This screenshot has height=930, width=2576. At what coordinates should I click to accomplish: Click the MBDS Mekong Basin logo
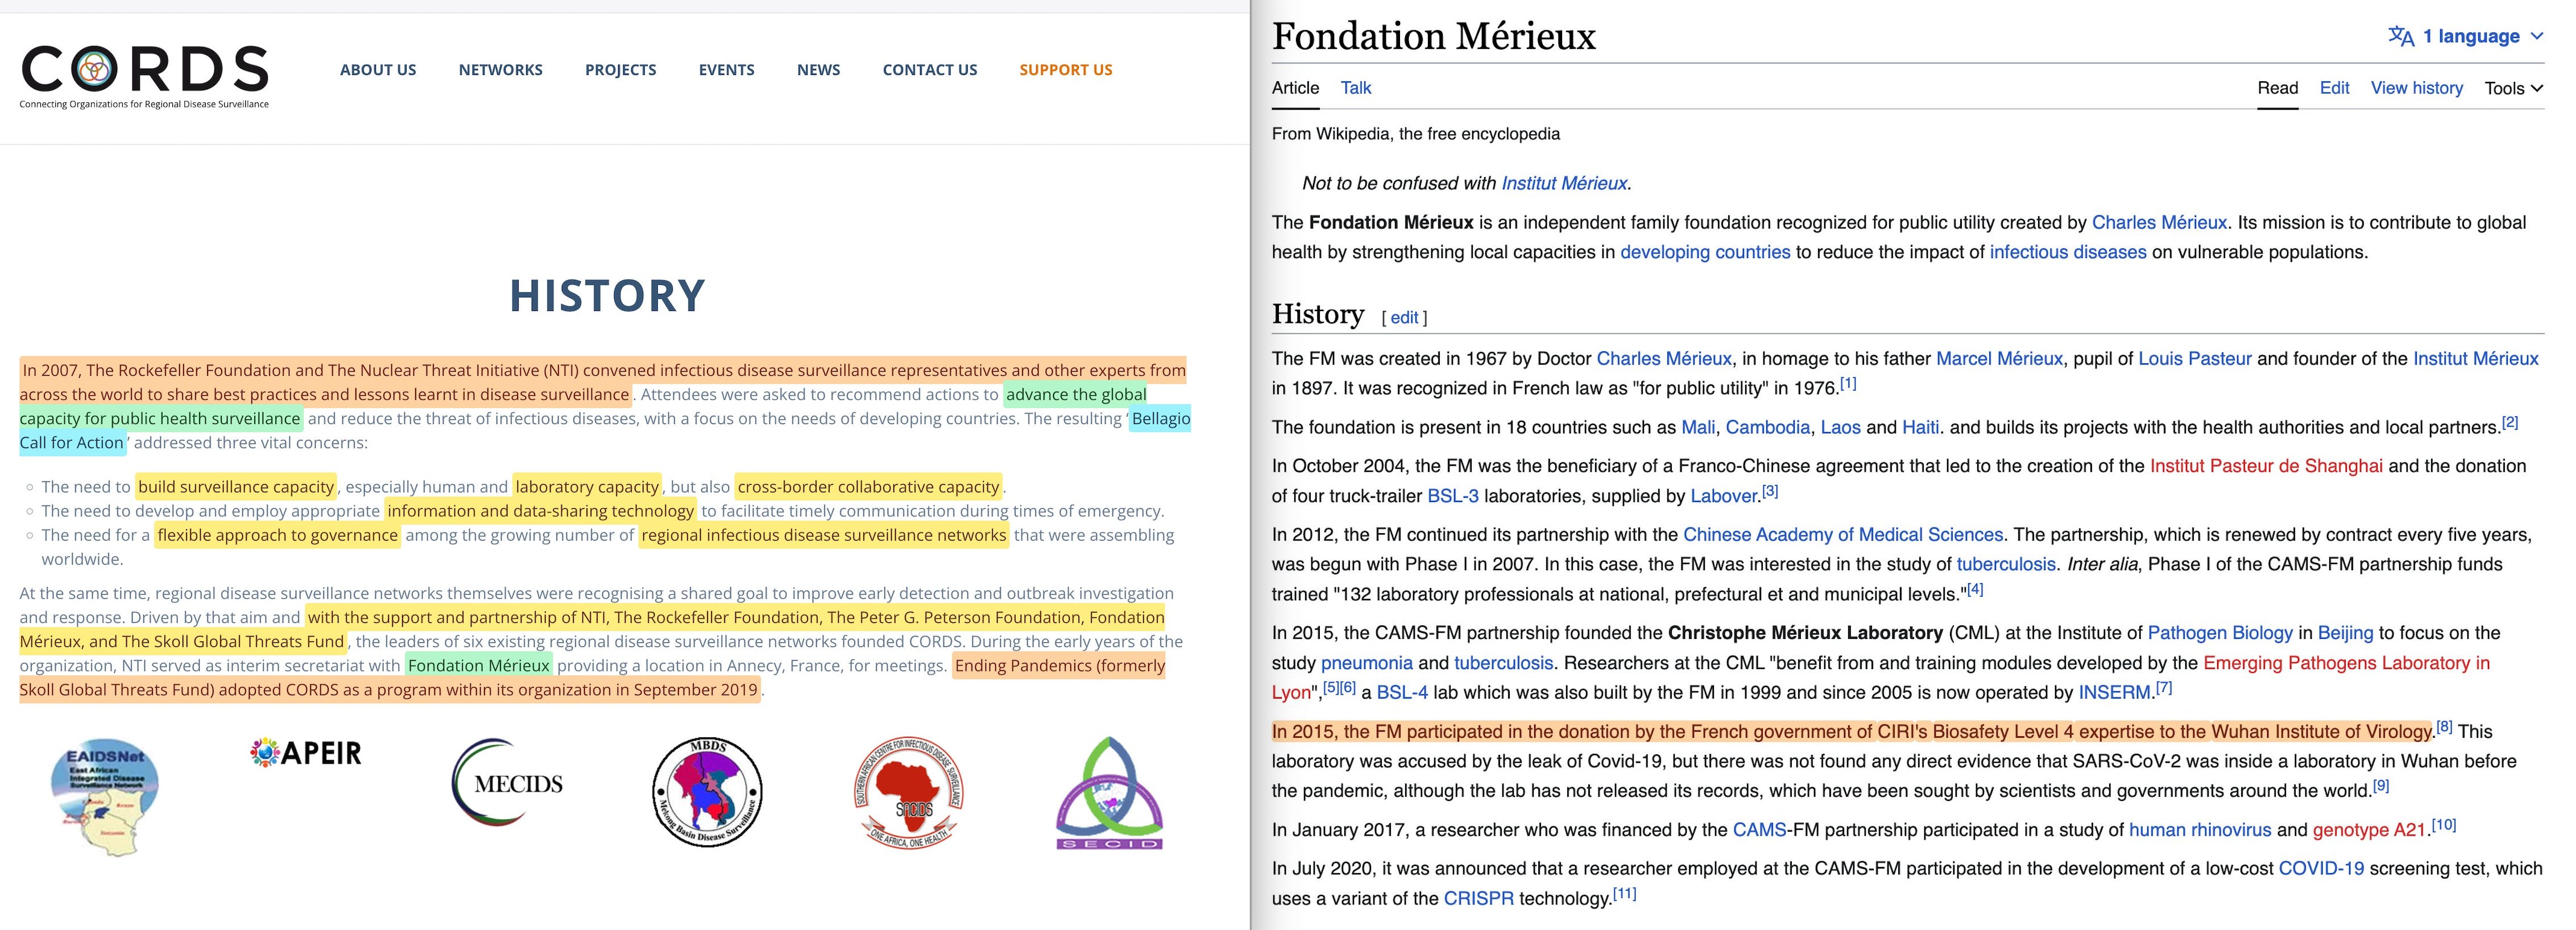[707, 792]
